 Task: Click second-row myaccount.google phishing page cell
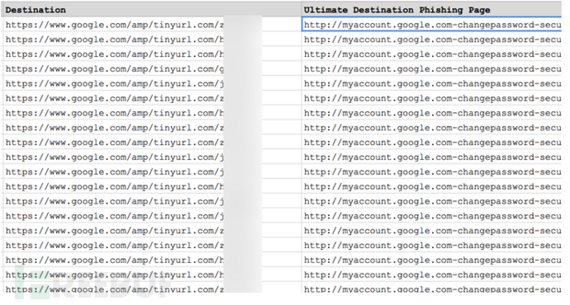tap(432, 40)
